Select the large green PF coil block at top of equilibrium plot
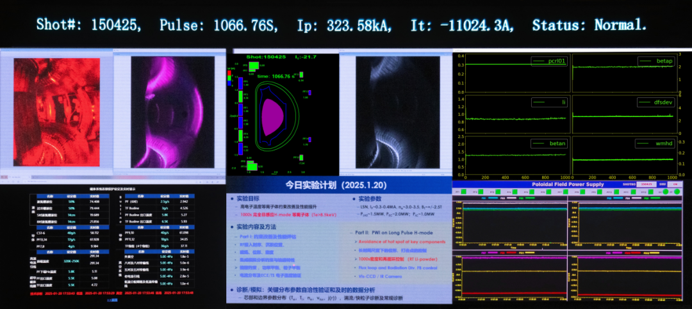This screenshot has width=692, height=309. (x=254, y=65)
